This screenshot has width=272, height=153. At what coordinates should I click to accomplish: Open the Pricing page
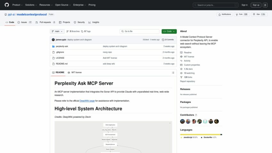92,5
